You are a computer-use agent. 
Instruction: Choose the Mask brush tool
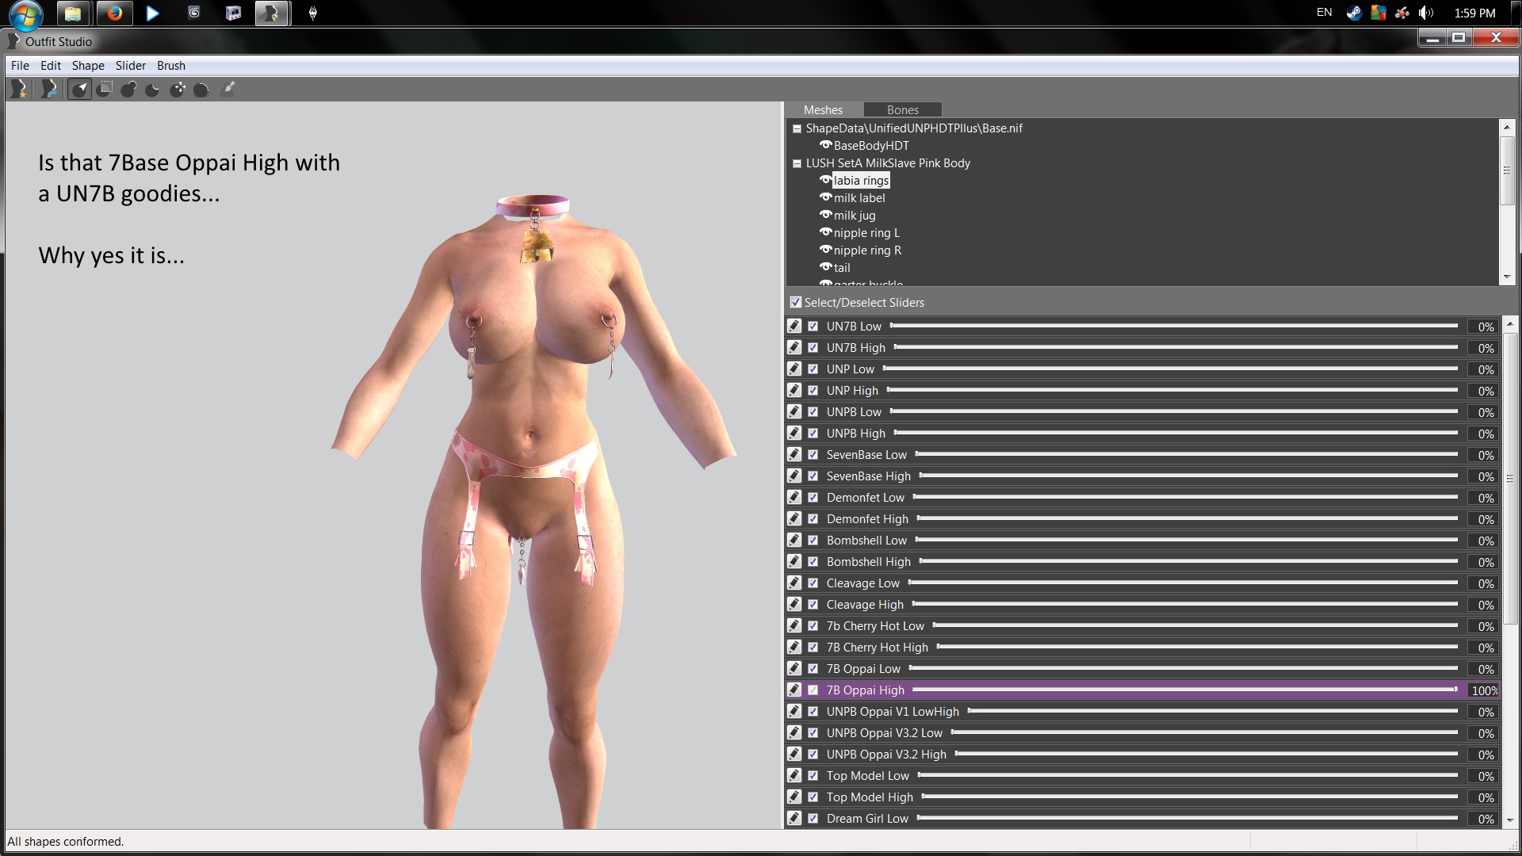tap(105, 90)
